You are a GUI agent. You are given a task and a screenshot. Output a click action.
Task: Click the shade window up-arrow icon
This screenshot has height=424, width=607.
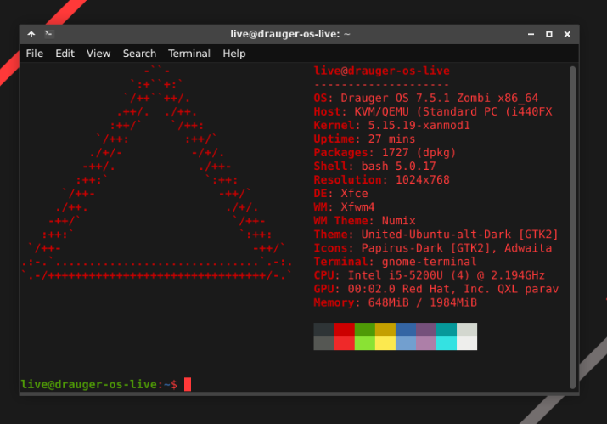point(31,34)
